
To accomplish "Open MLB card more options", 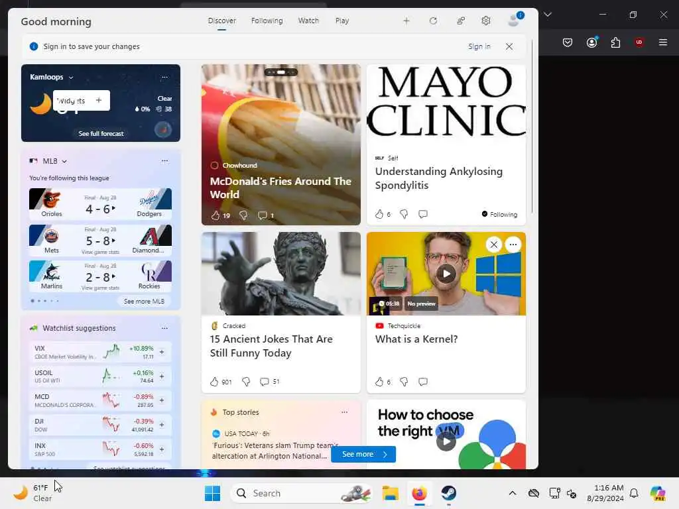I will click(164, 160).
